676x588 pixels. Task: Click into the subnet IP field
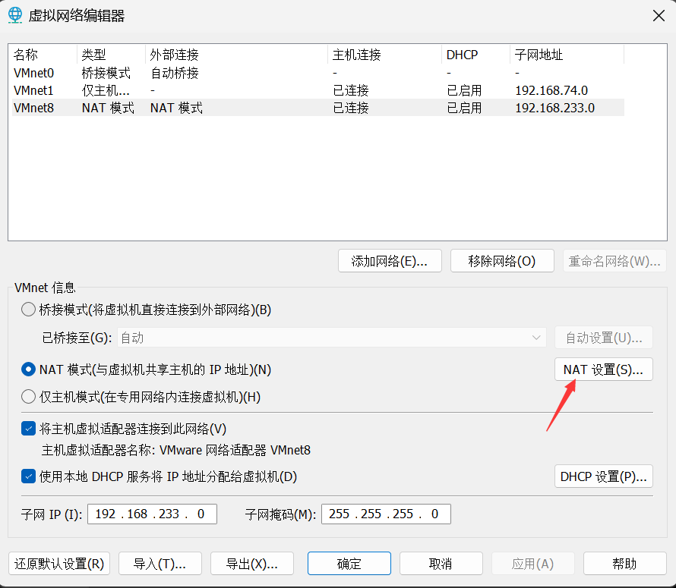(152, 514)
